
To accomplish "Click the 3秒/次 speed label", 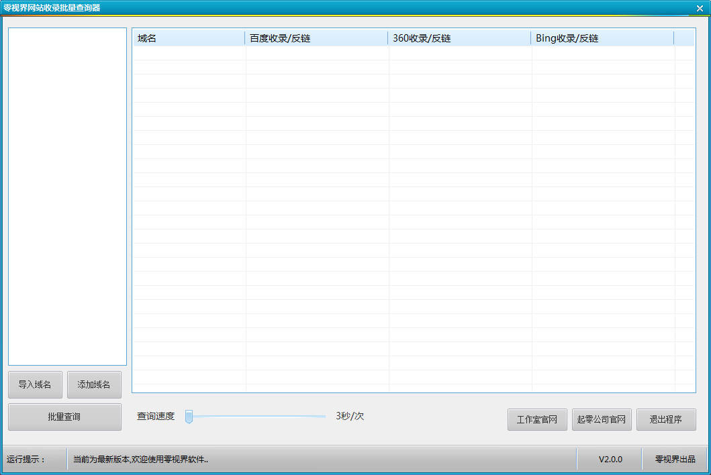I will 350,416.
